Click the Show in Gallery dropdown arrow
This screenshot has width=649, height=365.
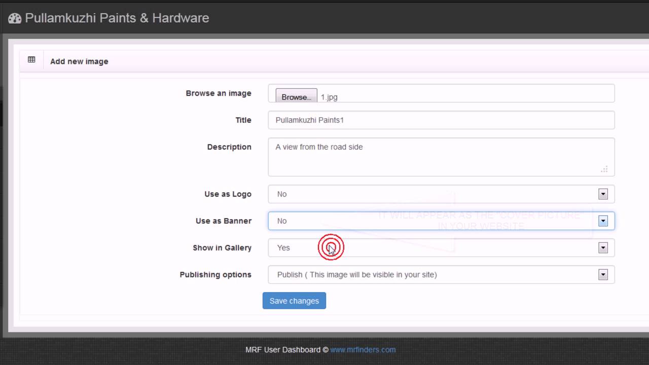click(x=603, y=248)
